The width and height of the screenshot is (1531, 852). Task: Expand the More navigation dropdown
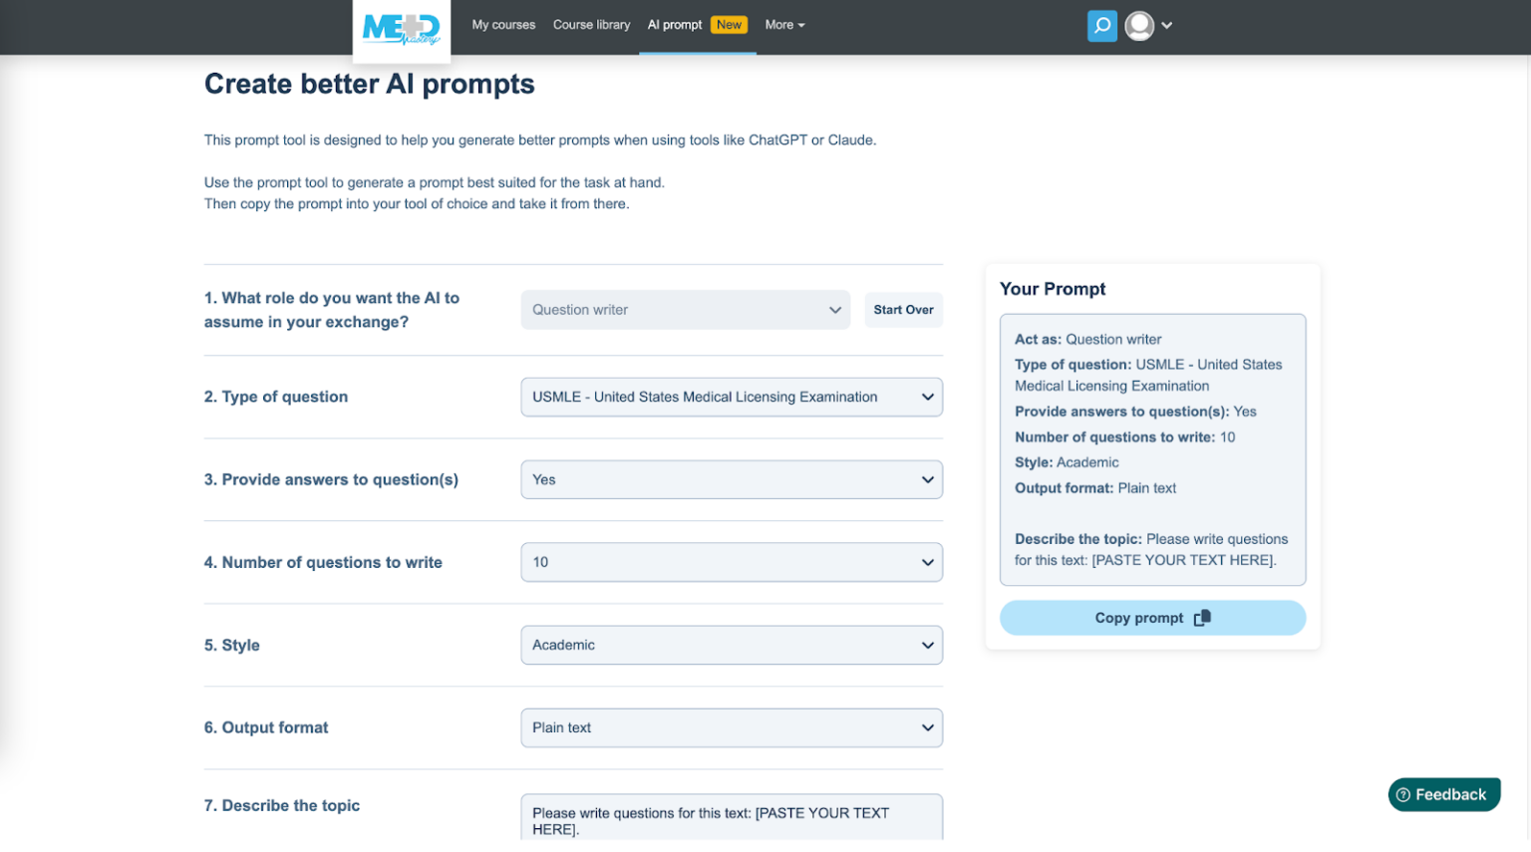click(784, 25)
